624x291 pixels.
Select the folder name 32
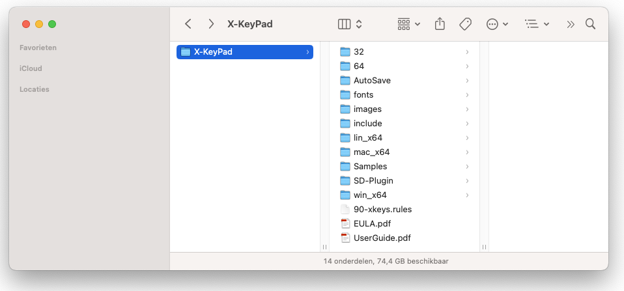[358, 52]
